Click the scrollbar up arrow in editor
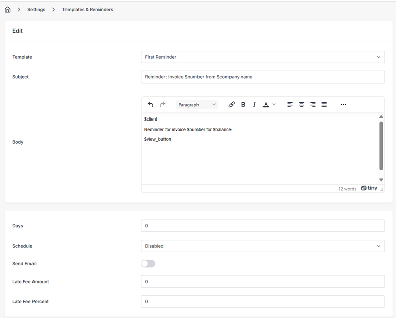This screenshot has height=318, width=396. [x=381, y=117]
